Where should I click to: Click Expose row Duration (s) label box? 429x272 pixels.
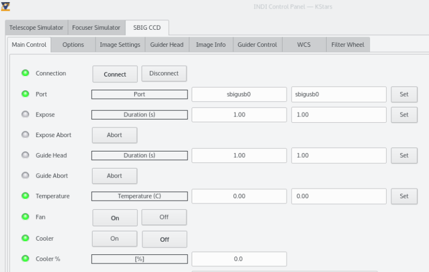pos(140,115)
